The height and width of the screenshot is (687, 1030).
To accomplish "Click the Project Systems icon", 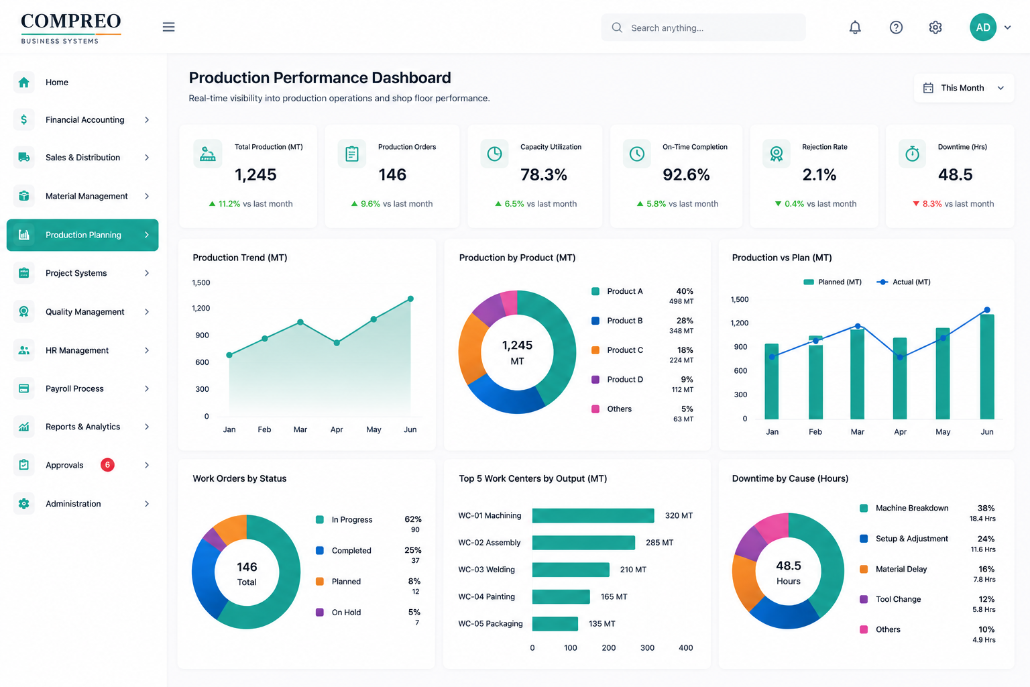I will (24, 273).
